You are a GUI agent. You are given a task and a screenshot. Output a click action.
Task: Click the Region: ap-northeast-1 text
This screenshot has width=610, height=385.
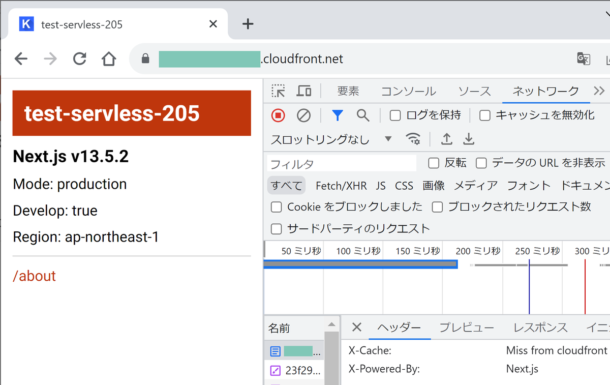85,238
